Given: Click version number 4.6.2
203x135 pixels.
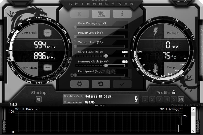Looking at the screenshot, I should [x=13, y=105].
